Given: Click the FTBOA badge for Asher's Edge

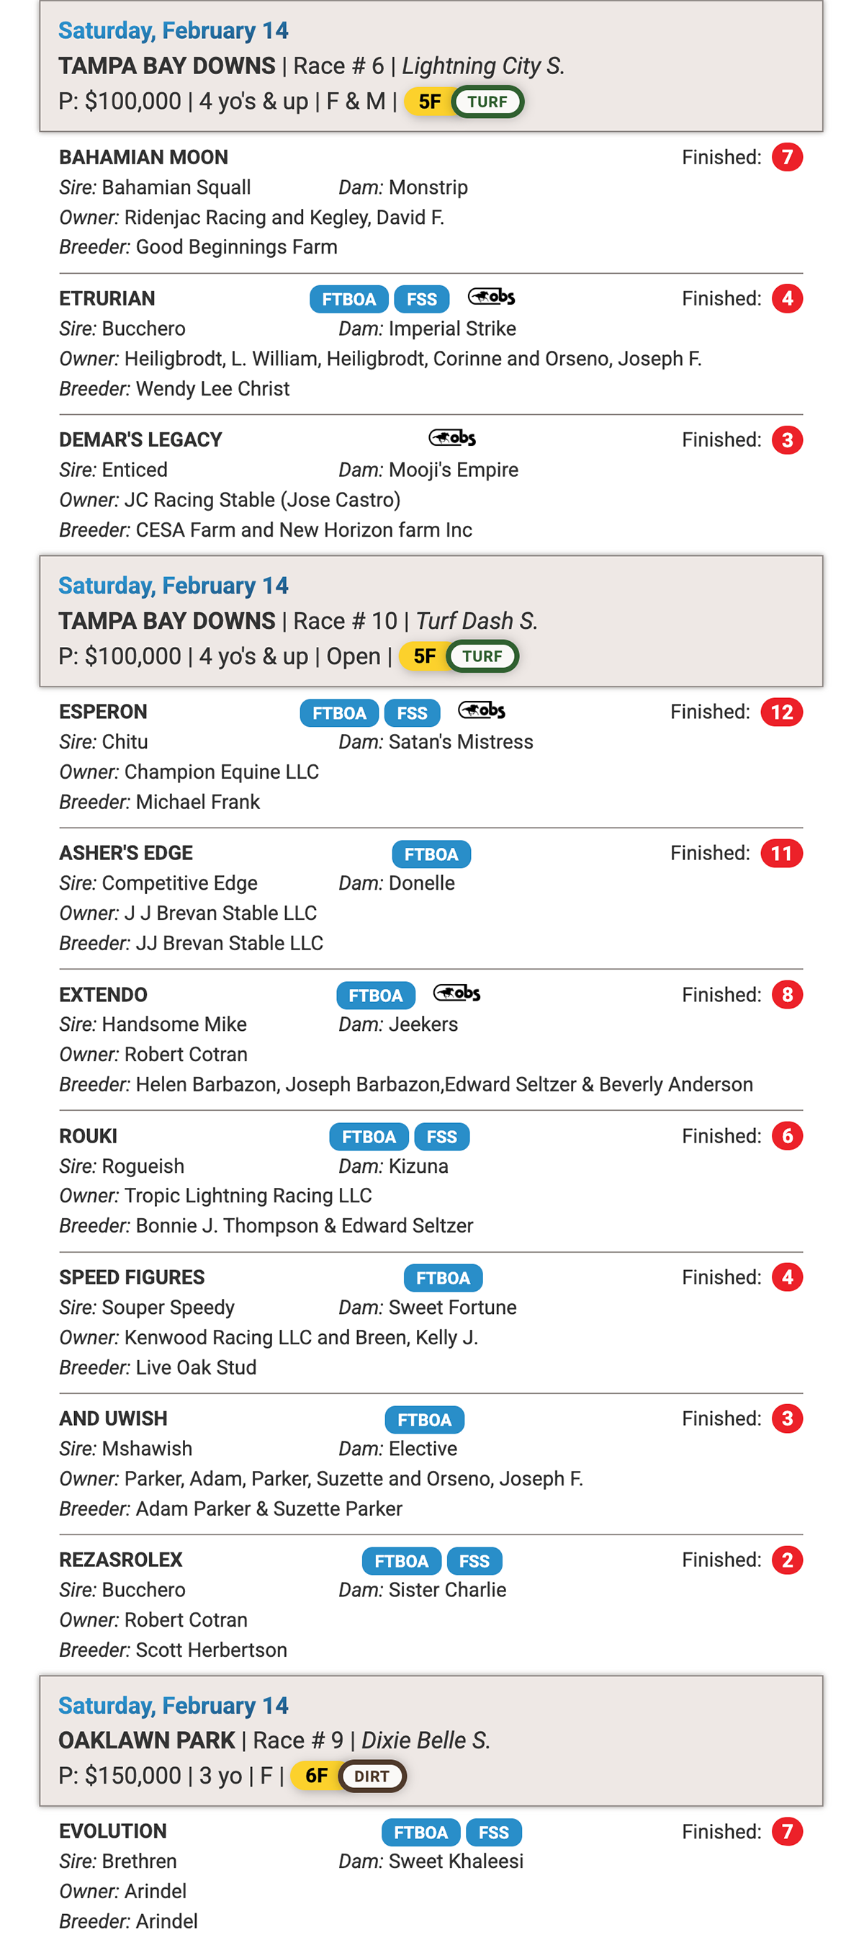Looking at the screenshot, I should point(431,854).
